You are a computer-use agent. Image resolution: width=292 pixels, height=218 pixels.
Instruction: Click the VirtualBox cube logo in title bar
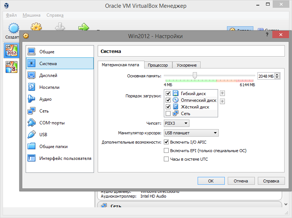7,6
